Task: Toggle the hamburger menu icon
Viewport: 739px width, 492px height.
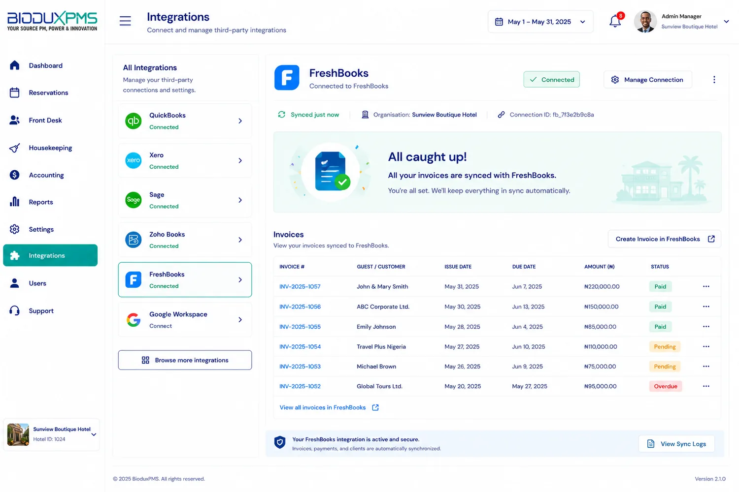Action: tap(125, 21)
